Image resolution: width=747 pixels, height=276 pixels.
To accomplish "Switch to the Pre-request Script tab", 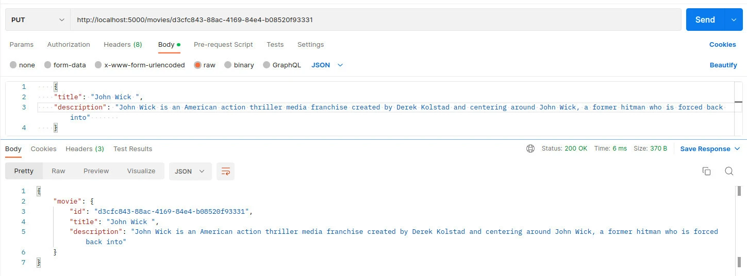I will [x=223, y=45].
